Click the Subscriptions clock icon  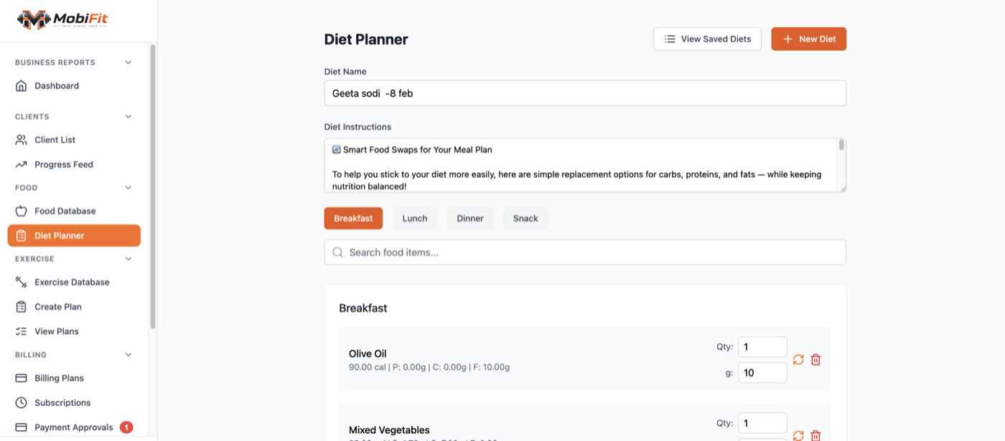[x=22, y=402]
